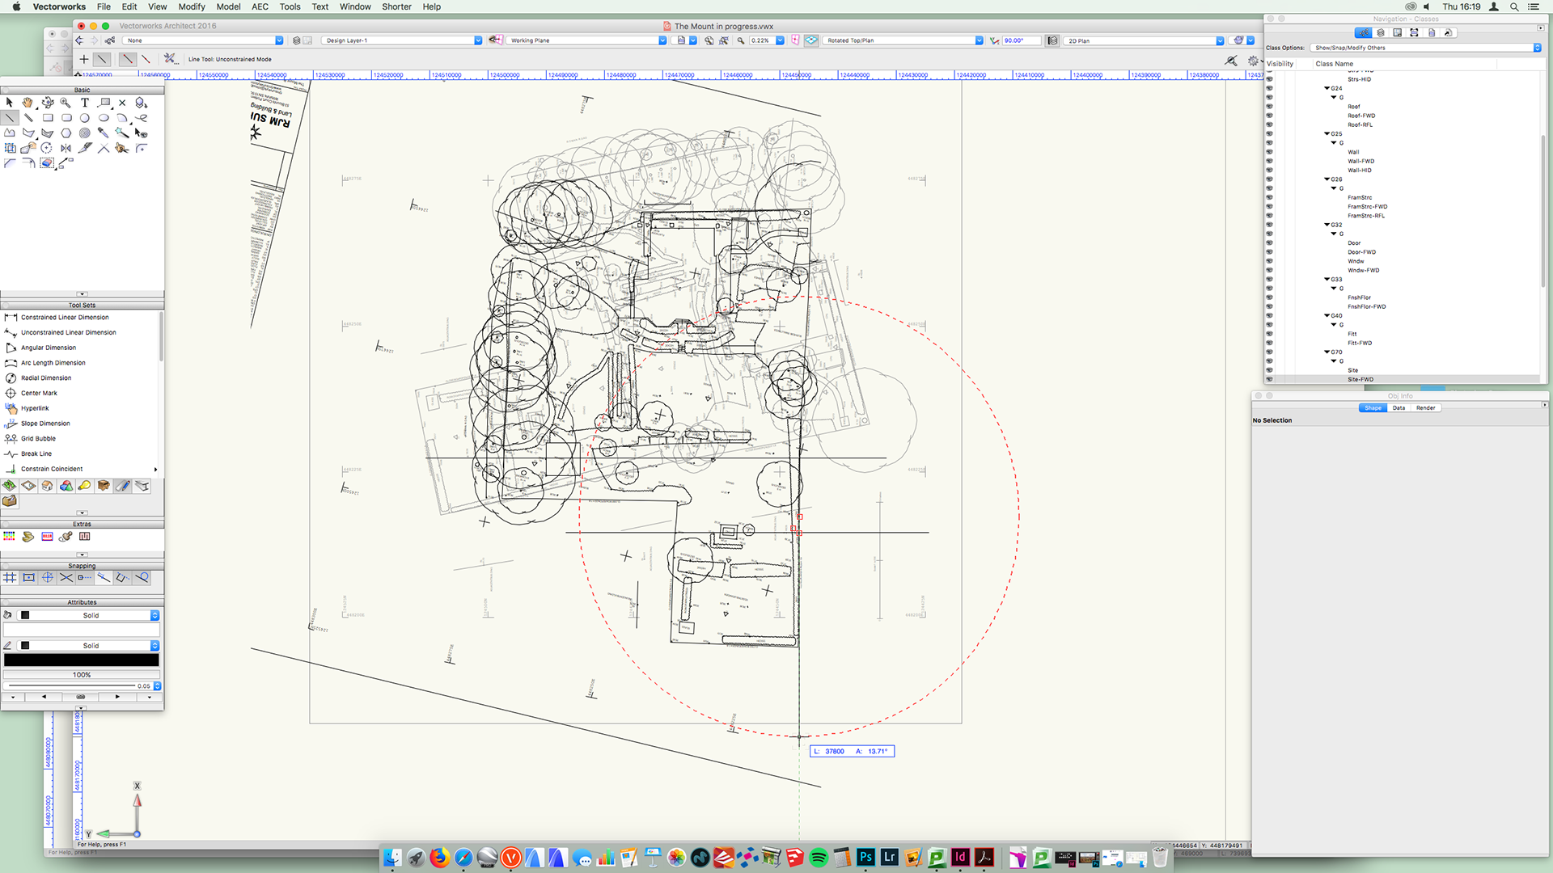Toggle visibility eye for Wall-FWD class

pyautogui.click(x=1269, y=161)
